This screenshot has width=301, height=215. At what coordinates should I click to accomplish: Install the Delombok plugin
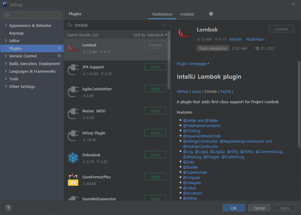(155, 155)
